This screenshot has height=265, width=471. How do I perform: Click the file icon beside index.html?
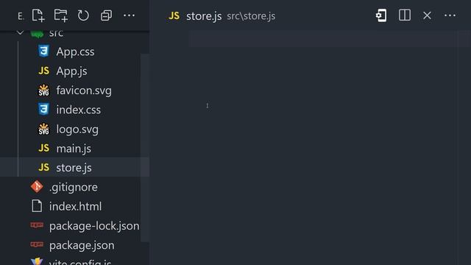(x=37, y=206)
